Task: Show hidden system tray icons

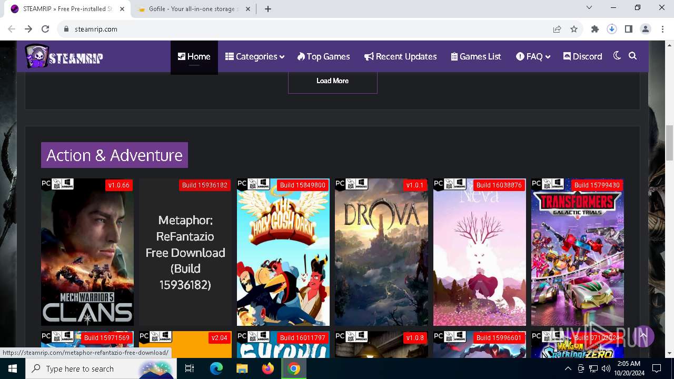Action: [568, 368]
